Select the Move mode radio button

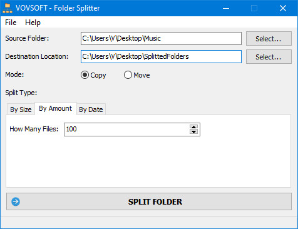click(128, 75)
